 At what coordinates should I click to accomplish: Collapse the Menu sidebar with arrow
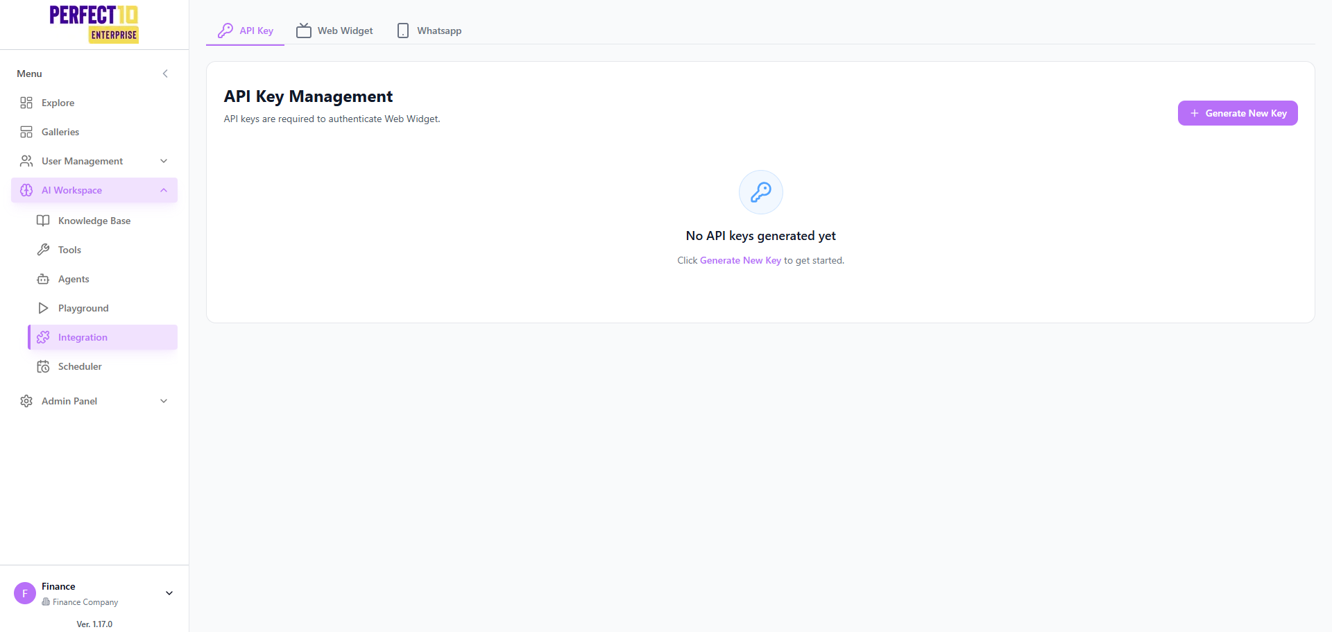pyautogui.click(x=165, y=74)
